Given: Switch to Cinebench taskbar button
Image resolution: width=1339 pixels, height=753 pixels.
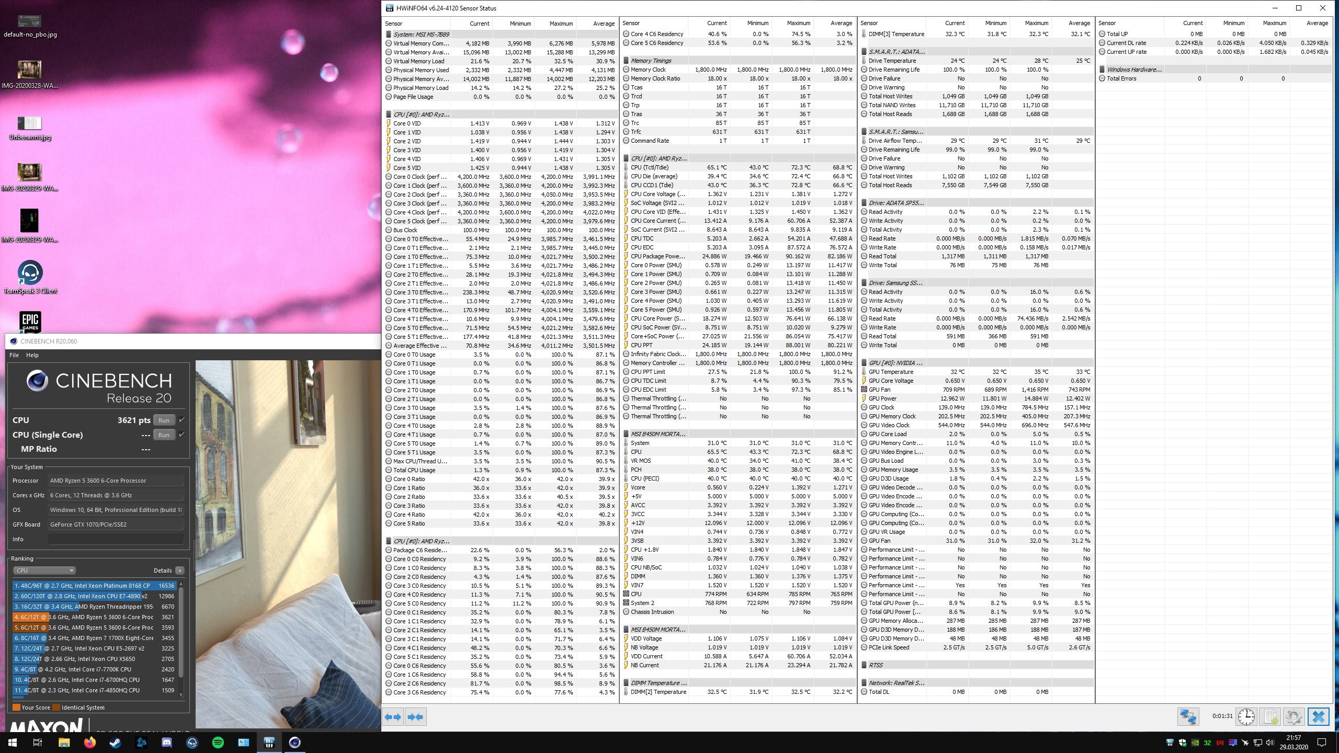Looking at the screenshot, I should (x=294, y=742).
